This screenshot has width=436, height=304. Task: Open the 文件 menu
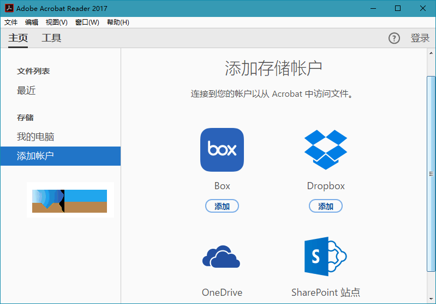coord(11,22)
